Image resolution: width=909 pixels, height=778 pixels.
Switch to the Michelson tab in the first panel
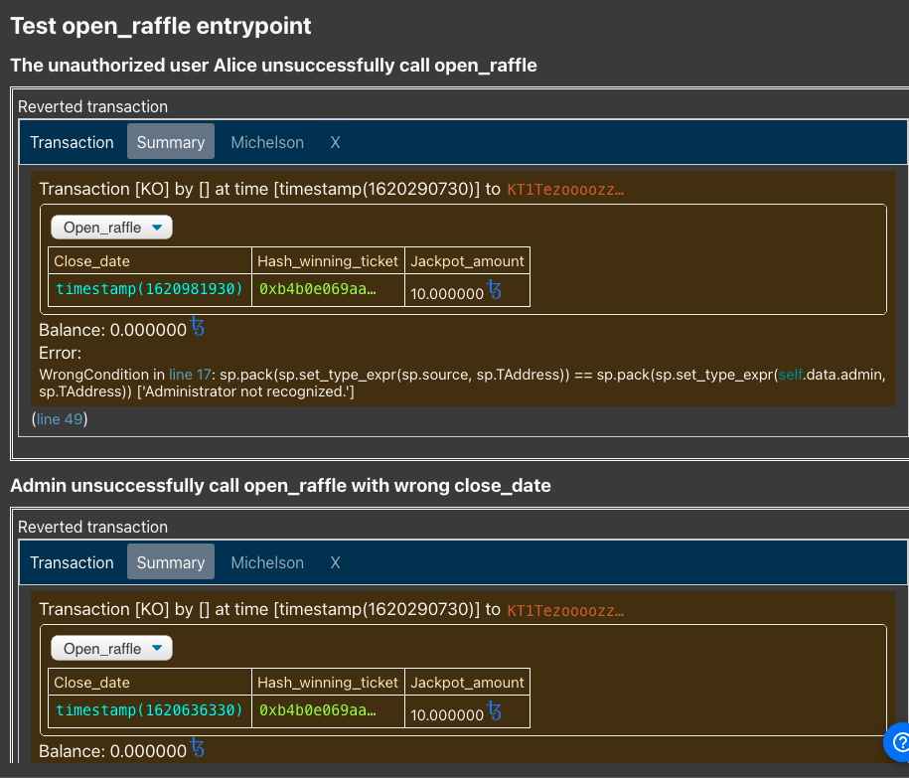click(266, 142)
